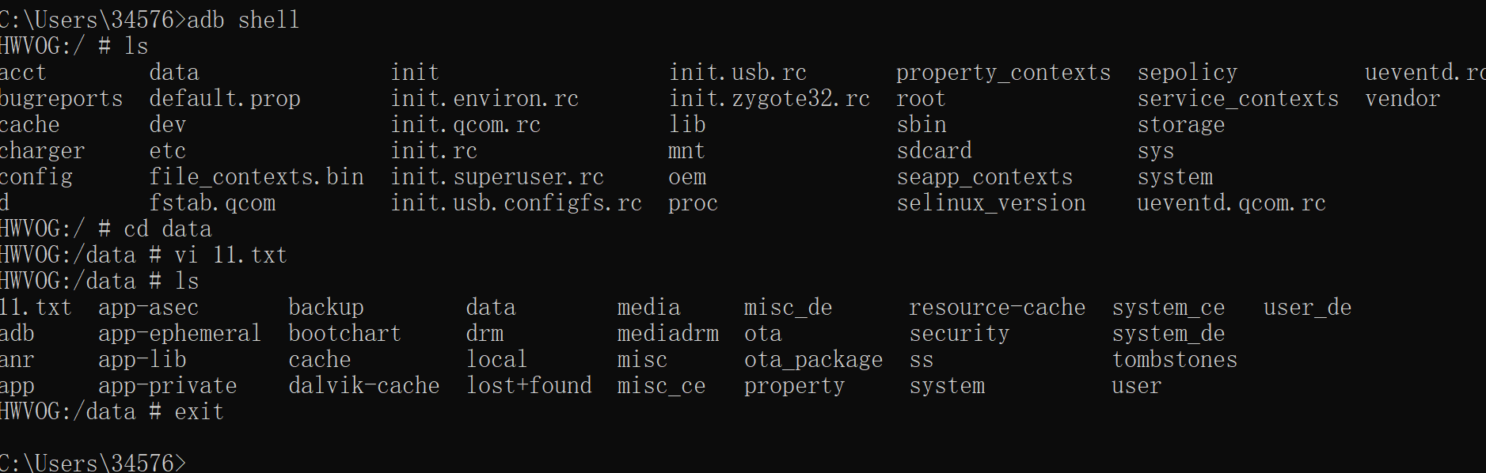Click the bugreports entry
1486x473 pixels.
[61, 99]
